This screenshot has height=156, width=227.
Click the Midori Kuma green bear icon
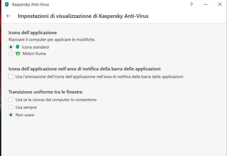18,54
